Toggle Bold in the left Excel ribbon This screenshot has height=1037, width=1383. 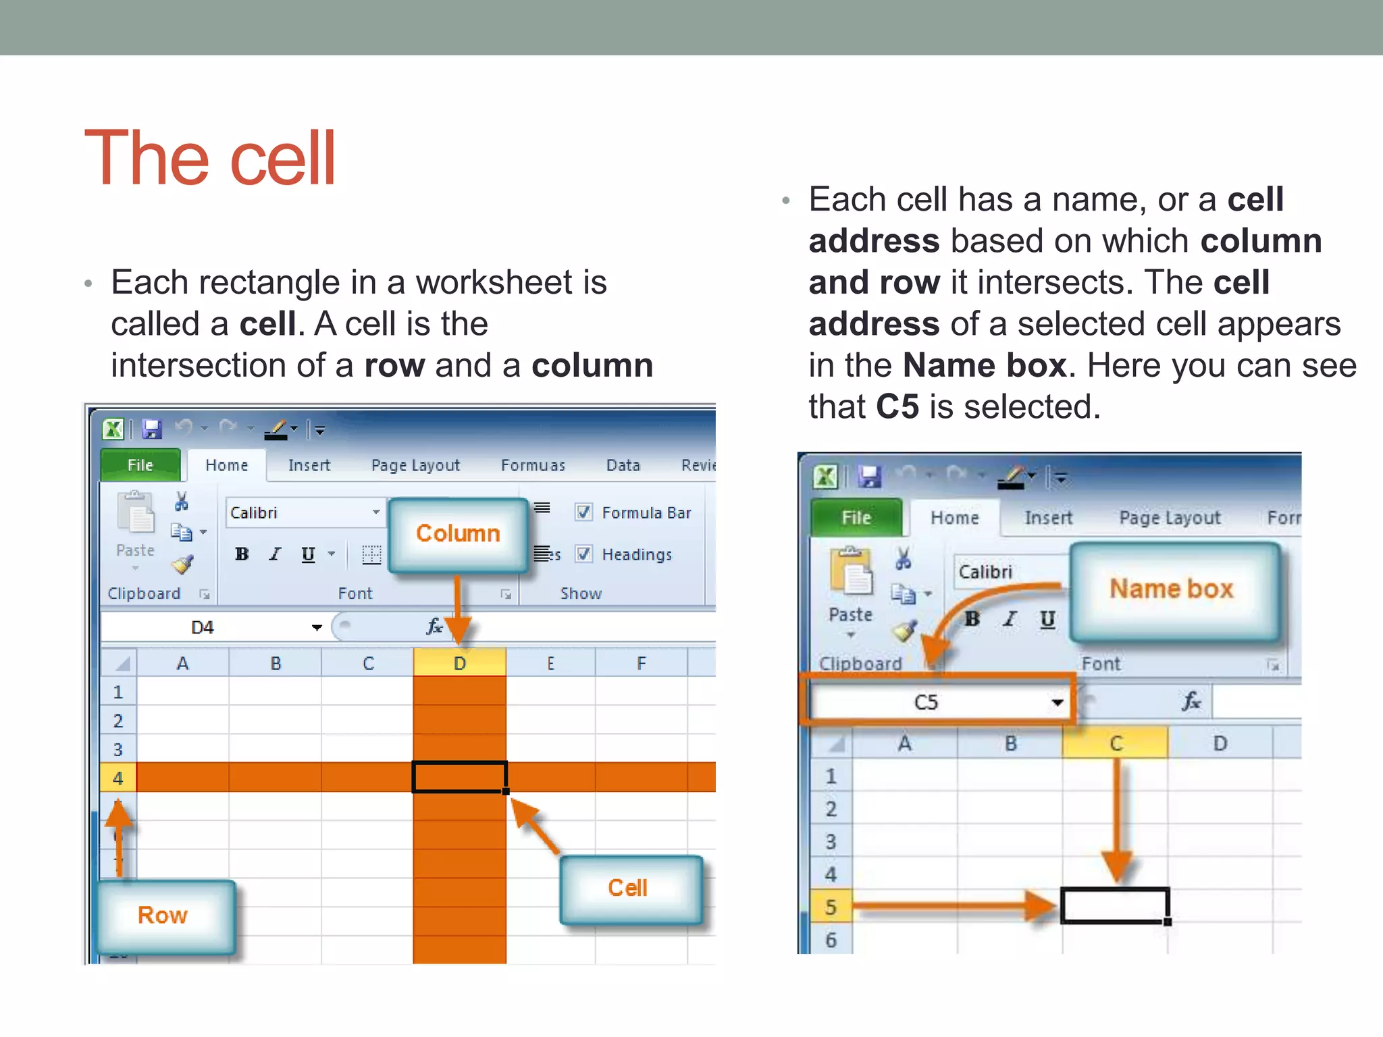click(242, 555)
